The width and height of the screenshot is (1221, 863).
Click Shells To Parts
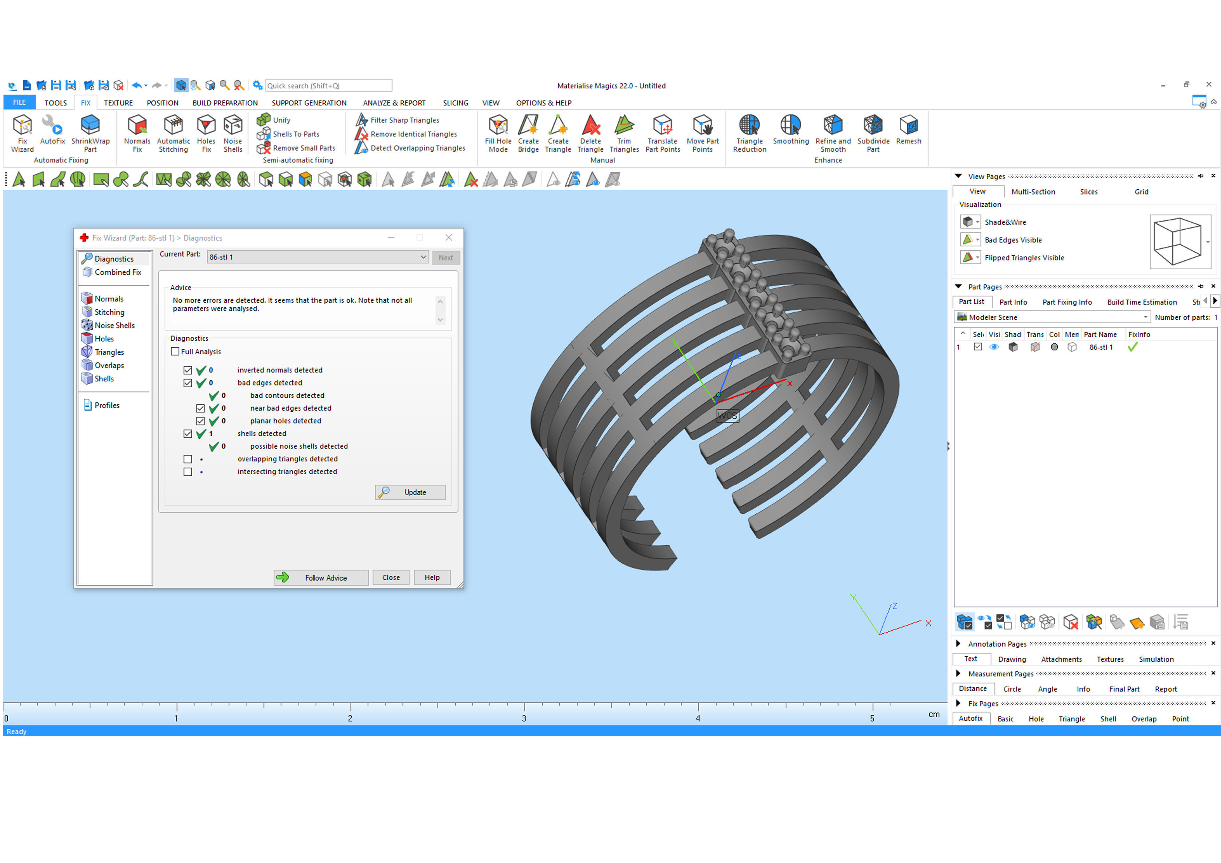(288, 134)
